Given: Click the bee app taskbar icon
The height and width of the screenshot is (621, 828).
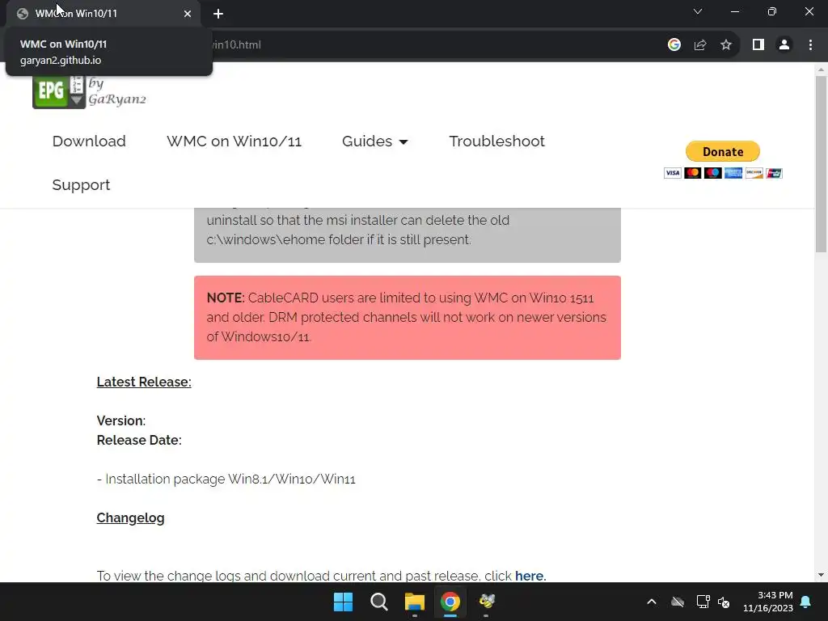Looking at the screenshot, I should click(486, 602).
